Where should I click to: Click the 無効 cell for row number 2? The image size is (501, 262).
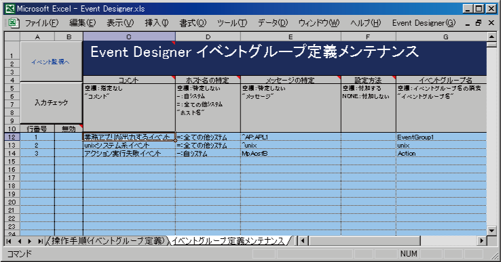pyautogui.click(x=69, y=146)
